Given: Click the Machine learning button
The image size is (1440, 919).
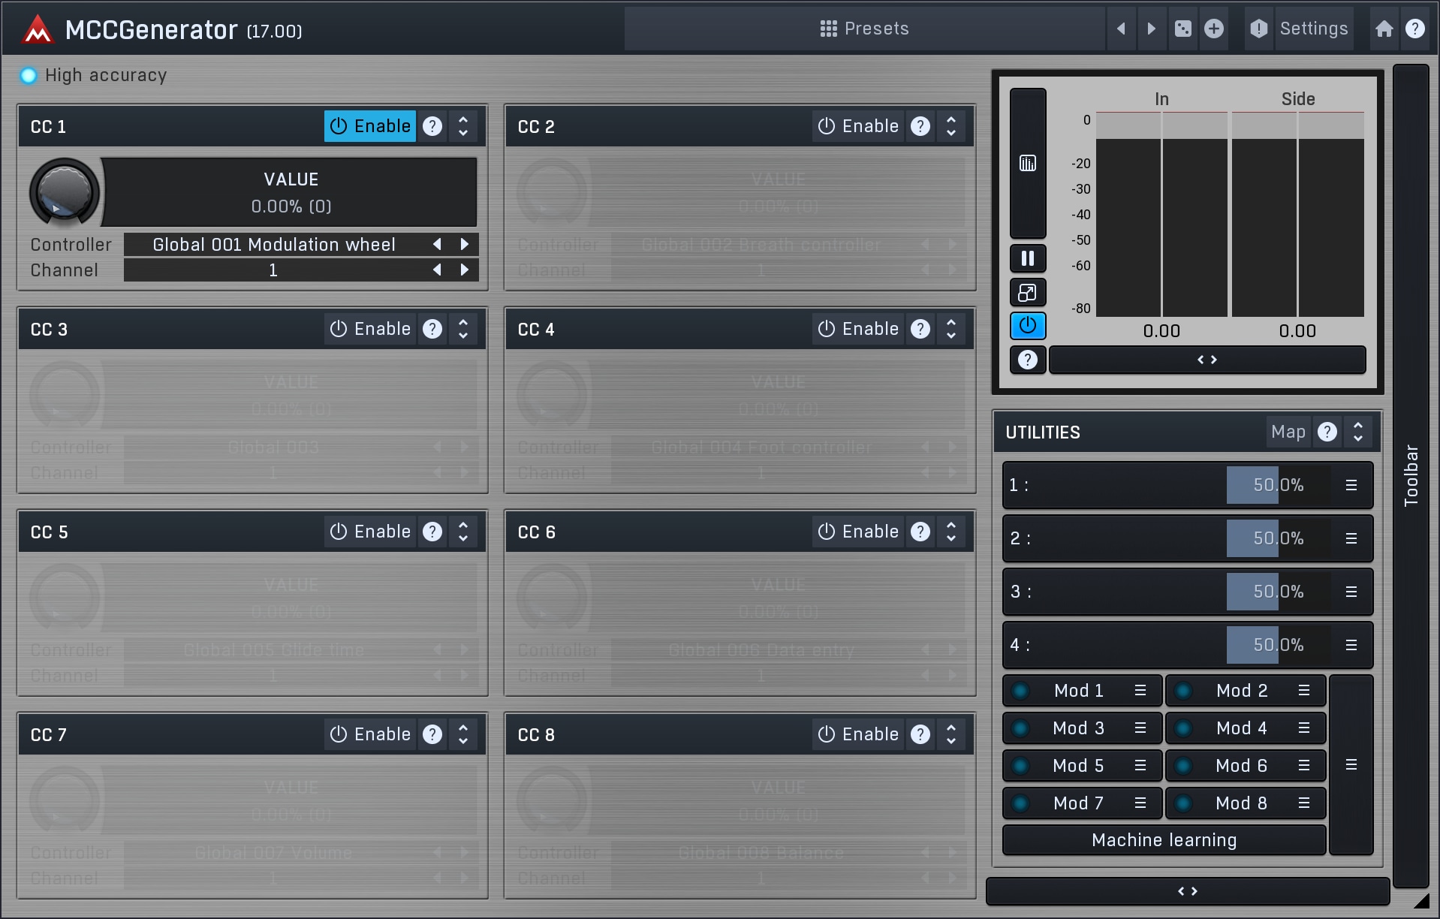Looking at the screenshot, I should coord(1164,840).
